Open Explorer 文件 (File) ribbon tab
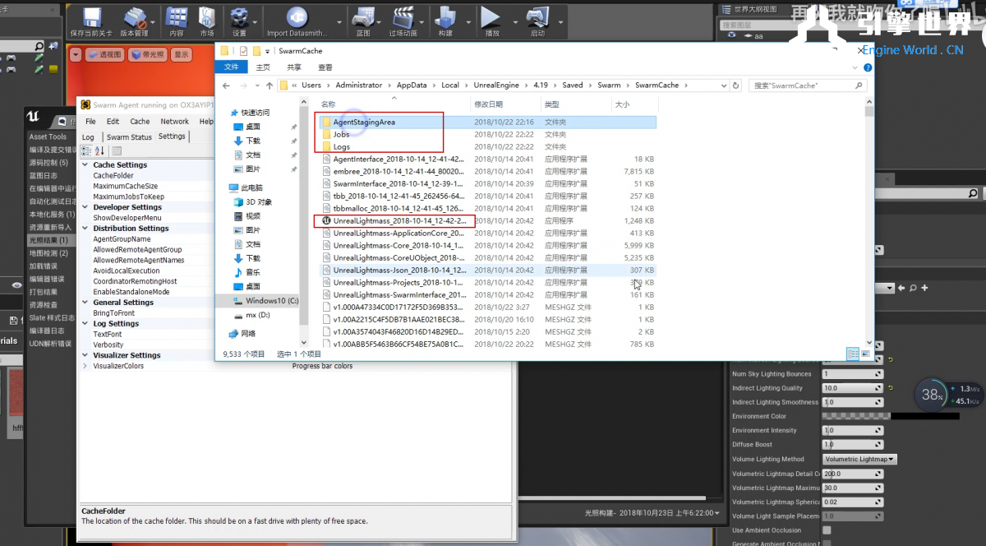The width and height of the screenshot is (986, 546). coord(232,67)
